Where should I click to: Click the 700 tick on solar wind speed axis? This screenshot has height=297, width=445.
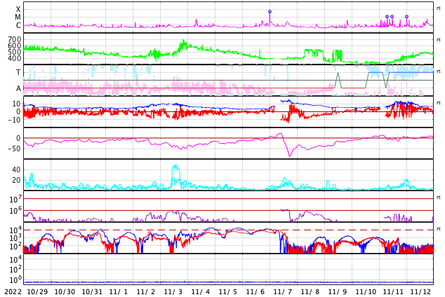15,39
